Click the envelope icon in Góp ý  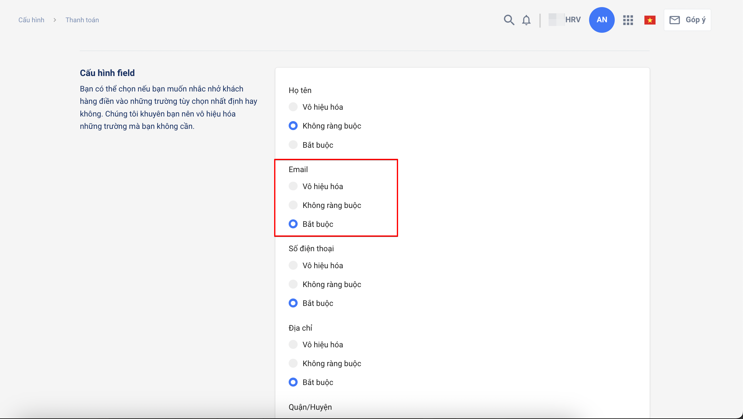coord(674,20)
